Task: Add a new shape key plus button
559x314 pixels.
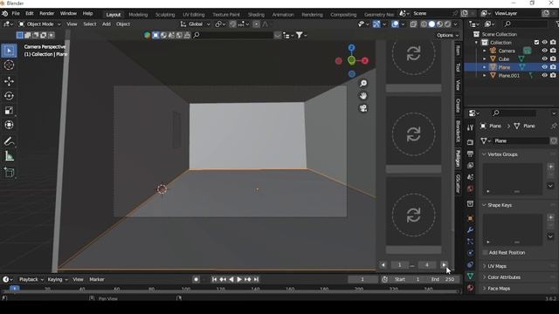Action: [550, 217]
